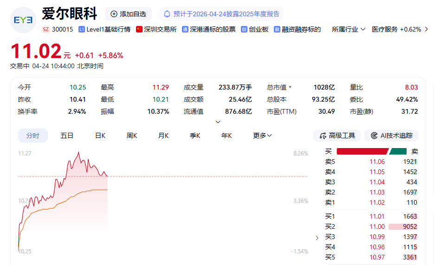Expand more quote details chevron
The height and width of the screenshot is (265, 434).
click(218, 122)
